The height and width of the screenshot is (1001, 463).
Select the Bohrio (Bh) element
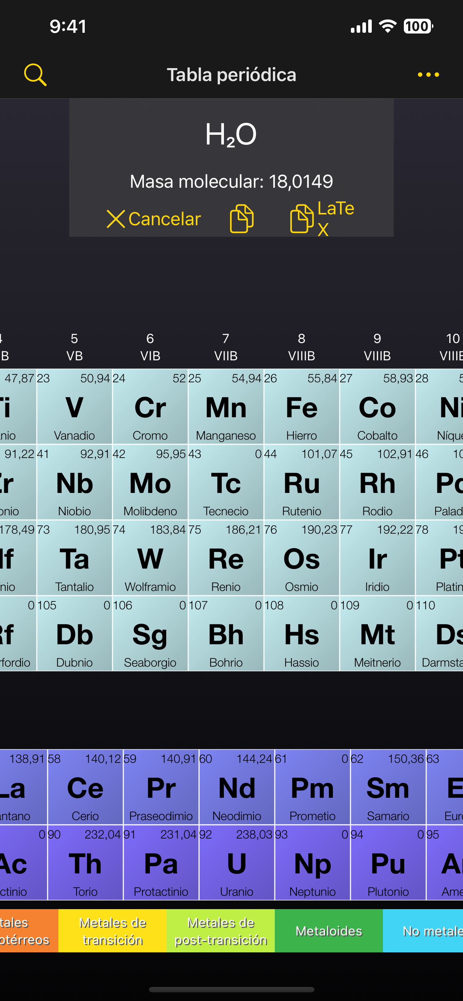coord(226,633)
